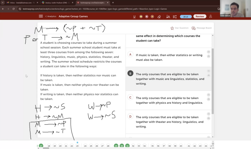Collapse answer choice C with chevron

[x=209, y=99]
